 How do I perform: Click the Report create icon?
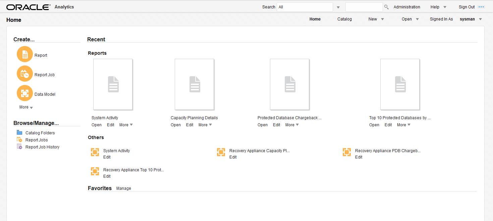pos(25,54)
